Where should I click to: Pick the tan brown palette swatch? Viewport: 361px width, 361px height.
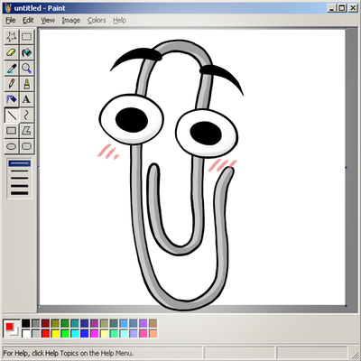(153, 324)
